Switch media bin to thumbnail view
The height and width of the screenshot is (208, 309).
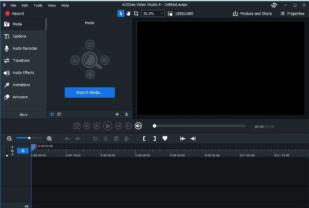(x=52, y=114)
